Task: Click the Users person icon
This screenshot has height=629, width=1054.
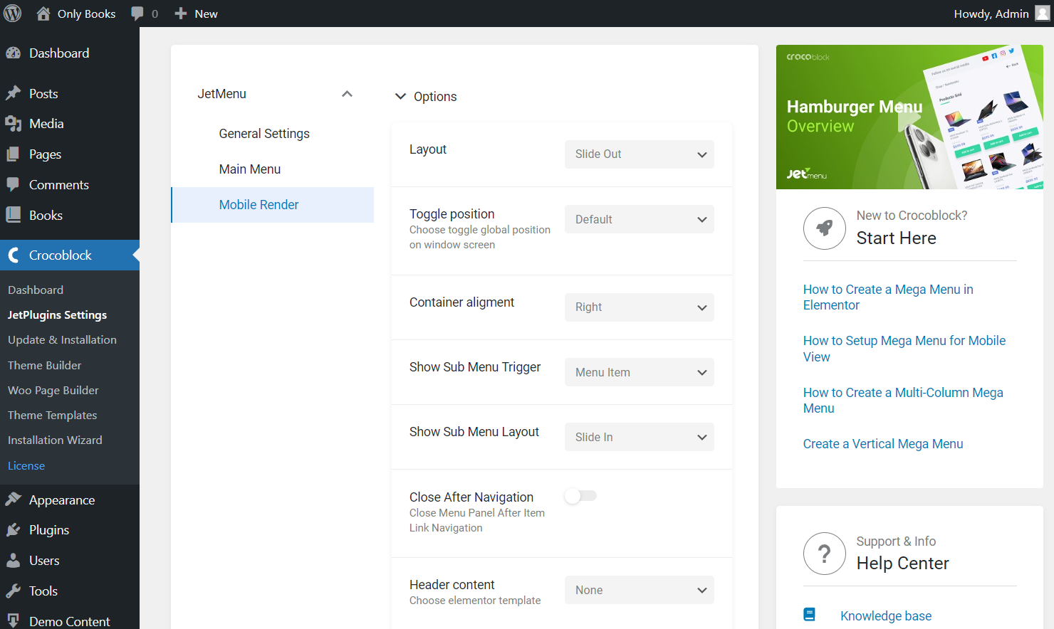Action: (x=13, y=561)
